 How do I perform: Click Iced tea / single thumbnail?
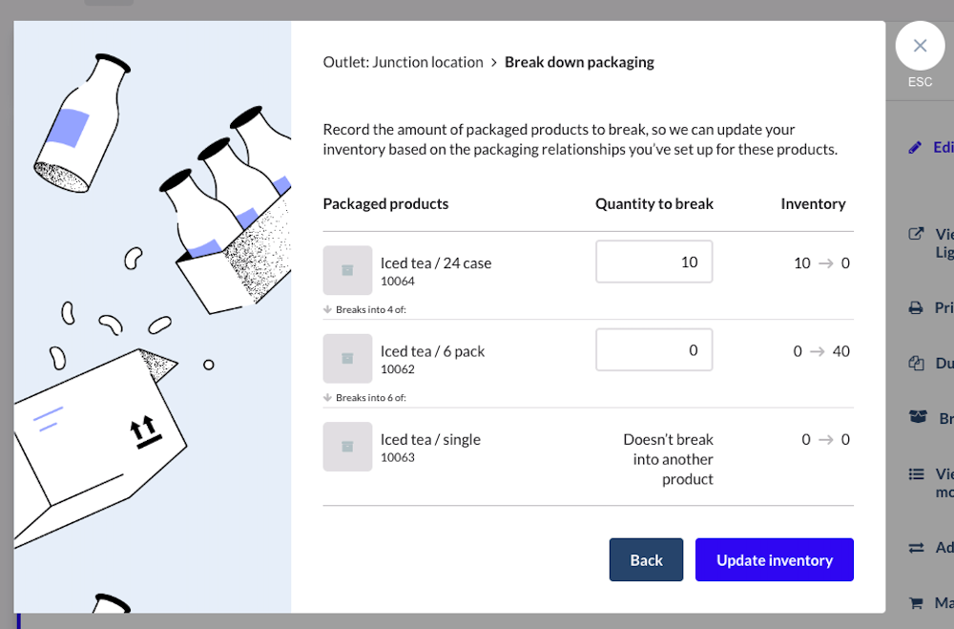(x=347, y=447)
